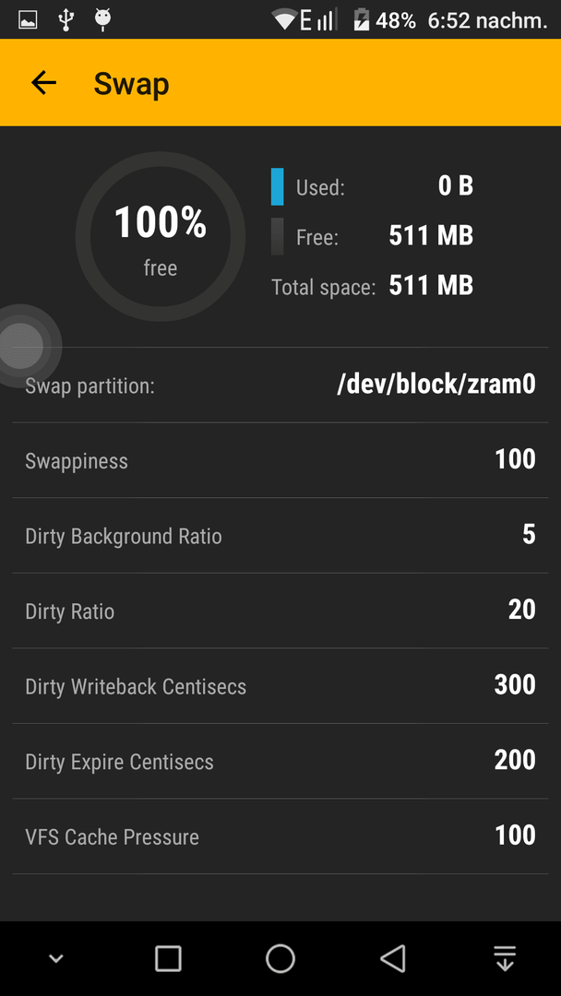Viewport: 561px width, 996px height.
Task: Tap the blue Used color indicator
Action: (277, 186)
